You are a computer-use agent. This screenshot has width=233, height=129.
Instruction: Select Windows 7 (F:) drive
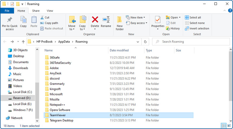[x=20, y=110]
